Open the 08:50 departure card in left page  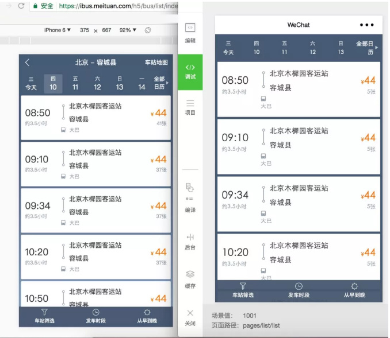pyautogui.click(x=95, y=118)
